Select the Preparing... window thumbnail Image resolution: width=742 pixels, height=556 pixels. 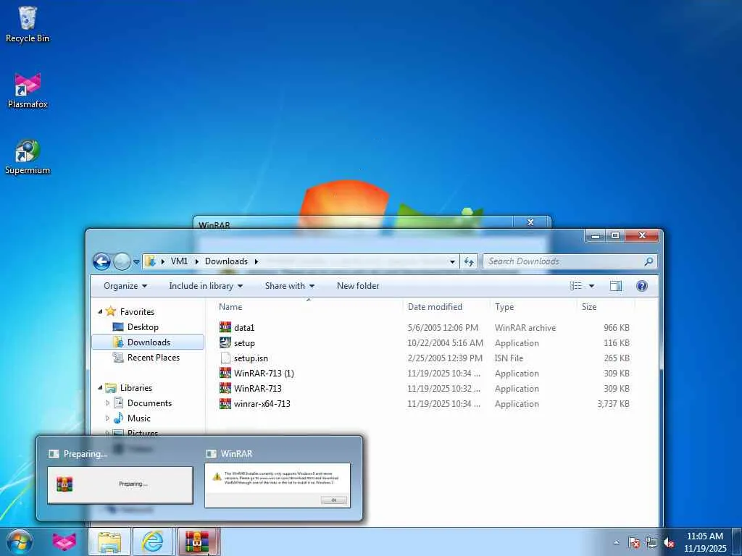pos(120,484)
